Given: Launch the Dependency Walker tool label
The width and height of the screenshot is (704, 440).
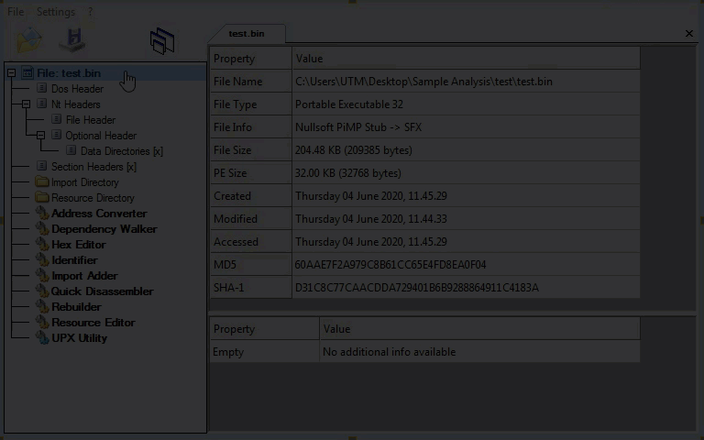Looking at the screenshot, I should coord(104,229).
